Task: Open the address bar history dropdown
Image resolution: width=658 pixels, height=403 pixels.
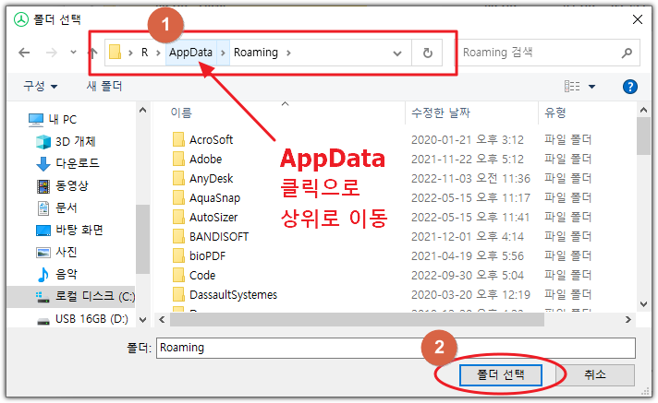Action: click(397, 53)
